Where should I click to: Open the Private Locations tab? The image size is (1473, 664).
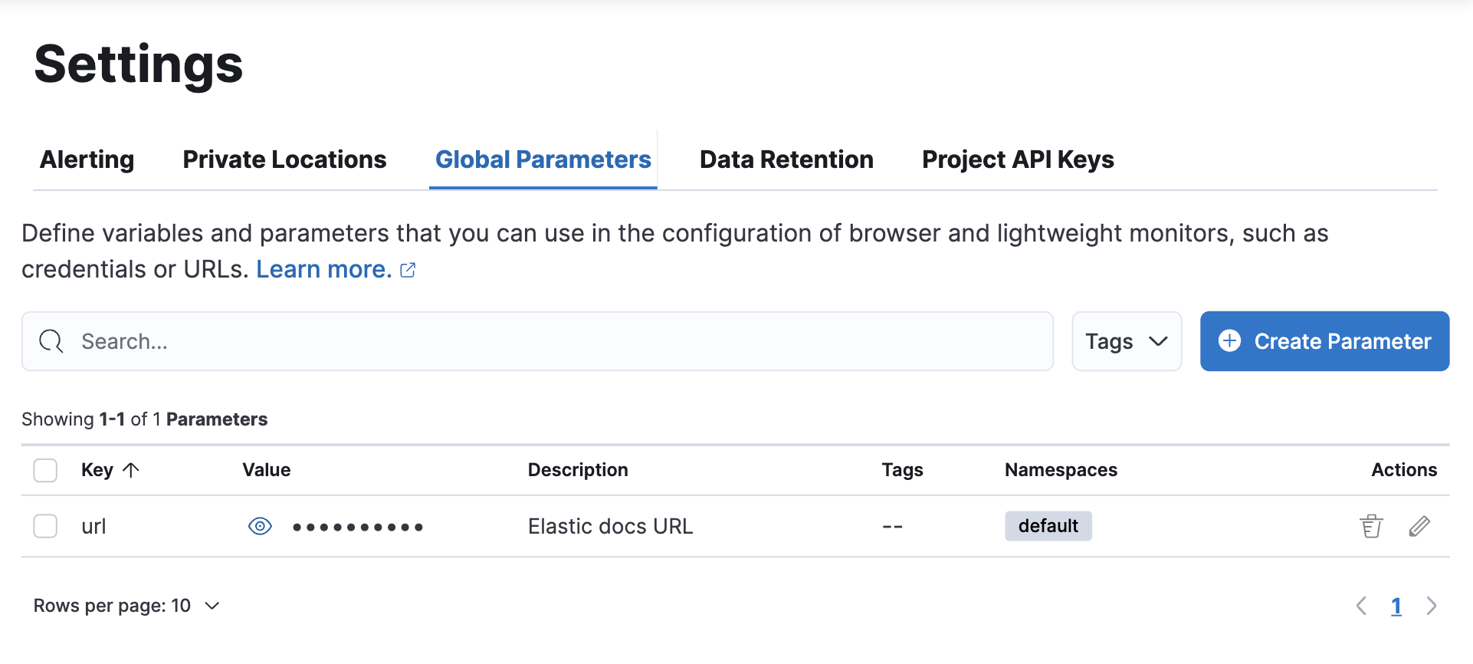click(284, 159)
